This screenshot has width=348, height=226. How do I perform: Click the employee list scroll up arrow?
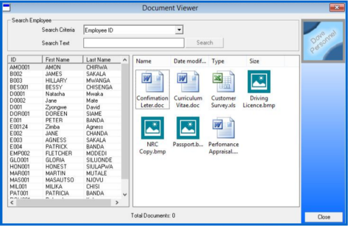[x=125, y=60]
